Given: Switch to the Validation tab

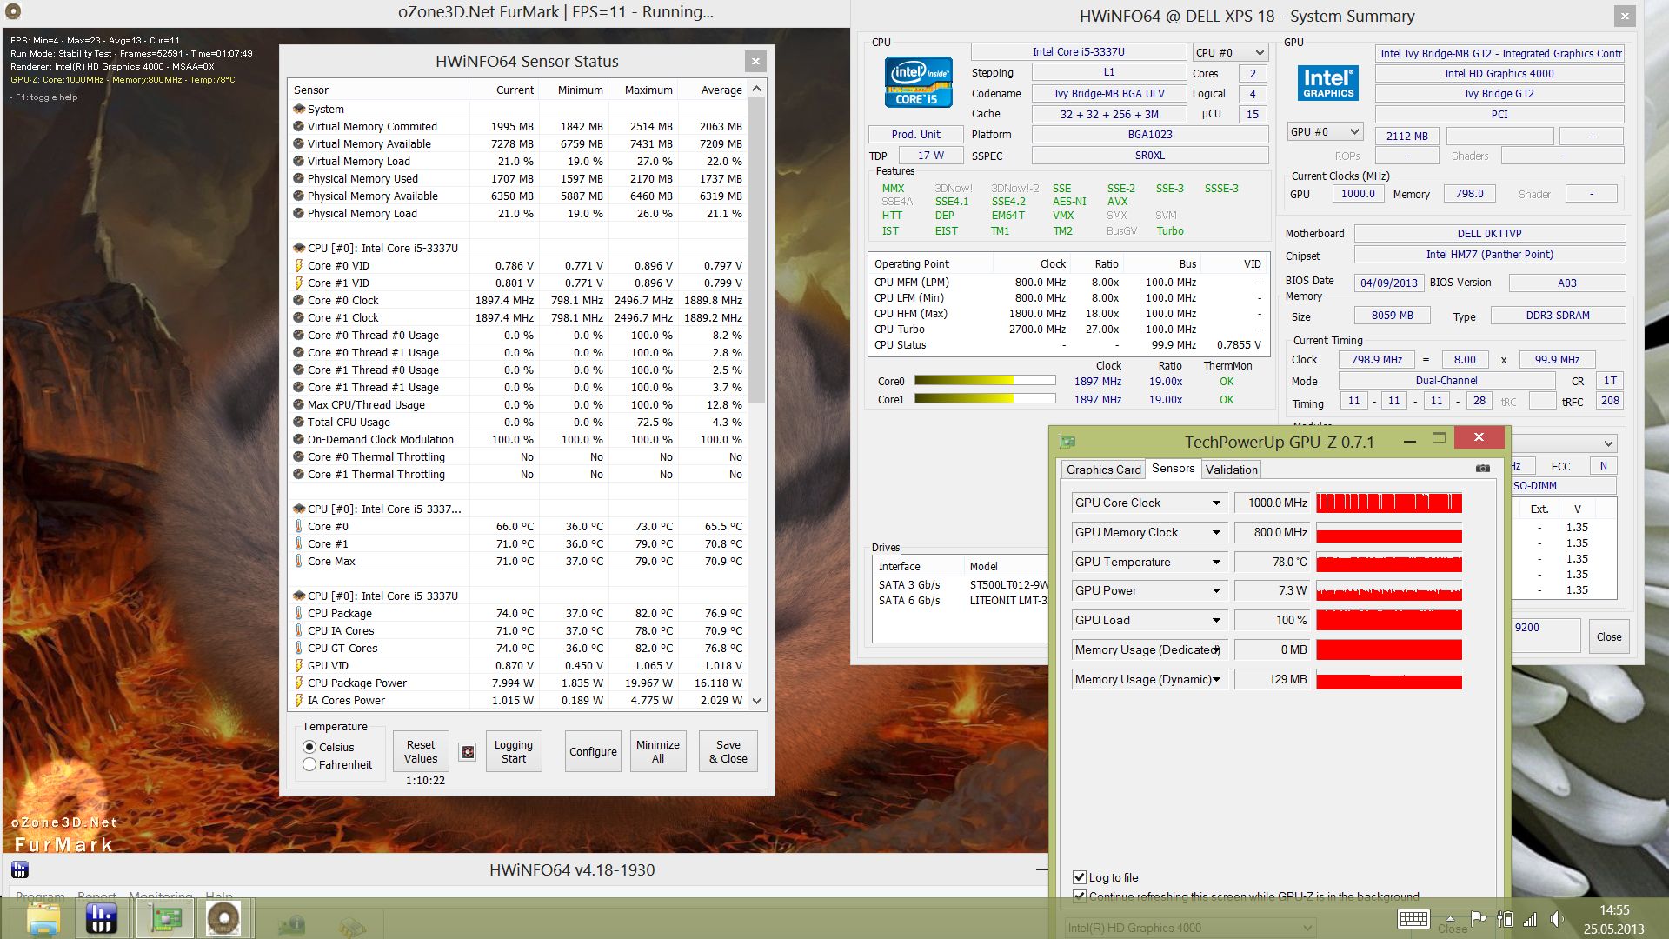Looking at the screenshot, I should coord(1231,469).
